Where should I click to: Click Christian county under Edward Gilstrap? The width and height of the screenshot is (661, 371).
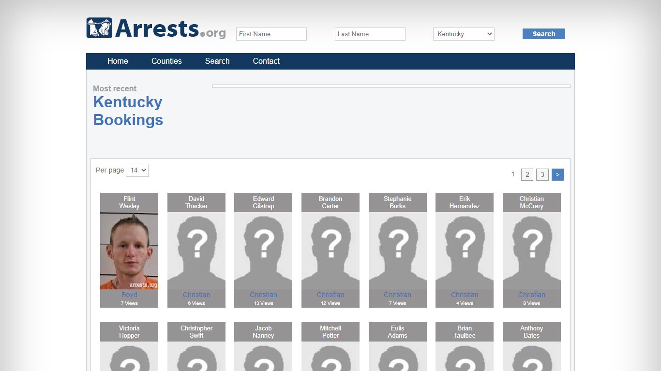tap(263, 295)
